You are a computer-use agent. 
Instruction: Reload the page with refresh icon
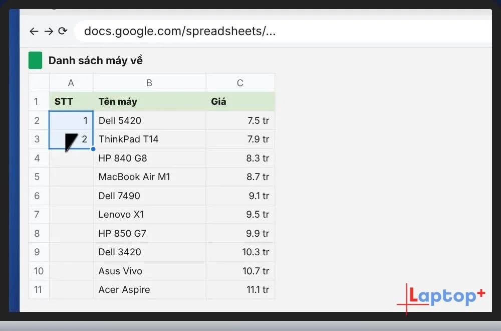[x=63, y=31]
